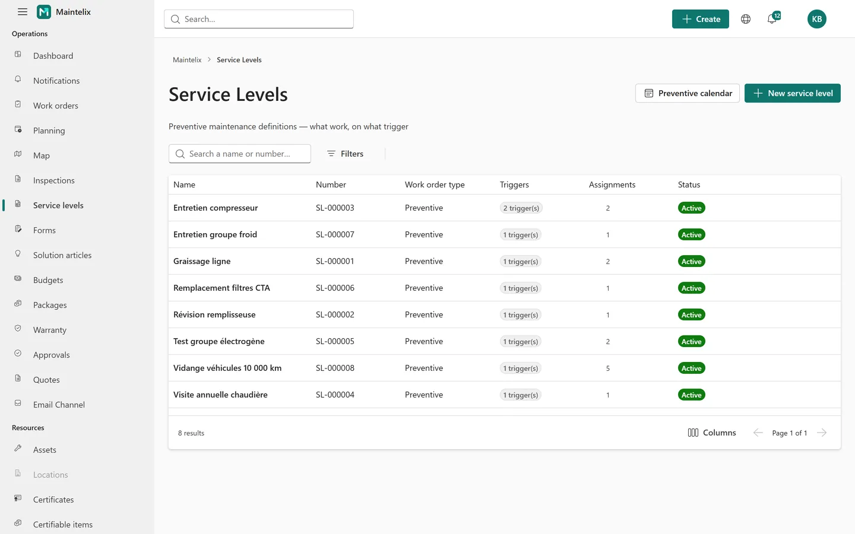This screenshot has height=534, width=855.
Task: Click the Maintelix logo icon
Action: coord(44,12)
